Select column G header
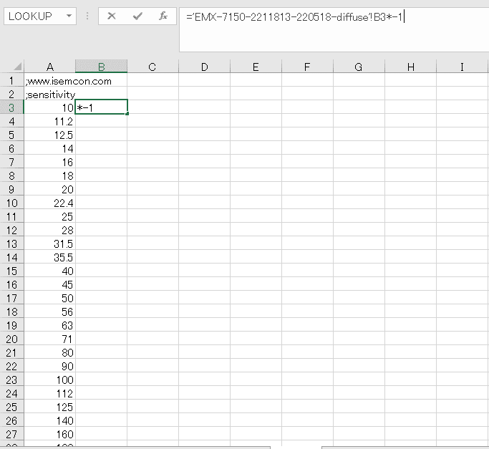Image resolution: width=489 pixels, height=449 pixels. point(359,67)
